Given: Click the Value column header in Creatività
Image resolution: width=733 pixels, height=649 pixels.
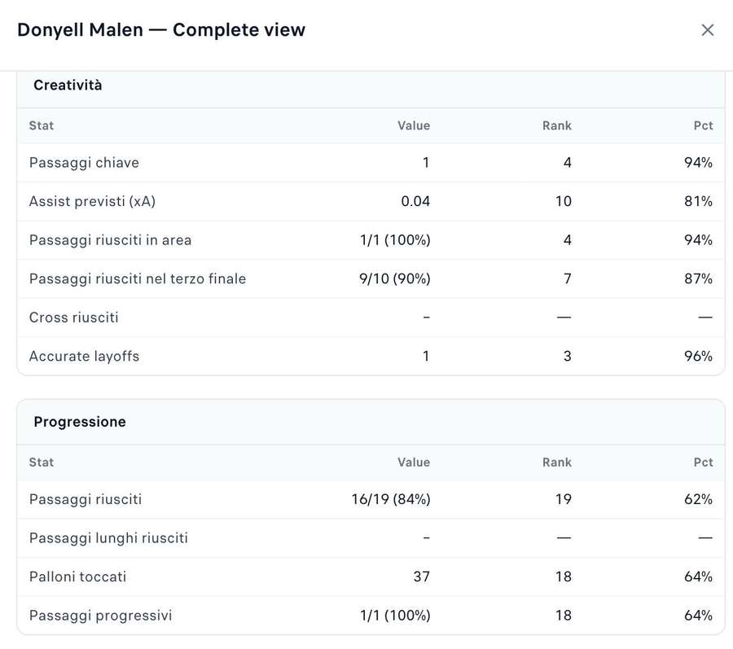Looking at the screenshot, I should point(414,125).
